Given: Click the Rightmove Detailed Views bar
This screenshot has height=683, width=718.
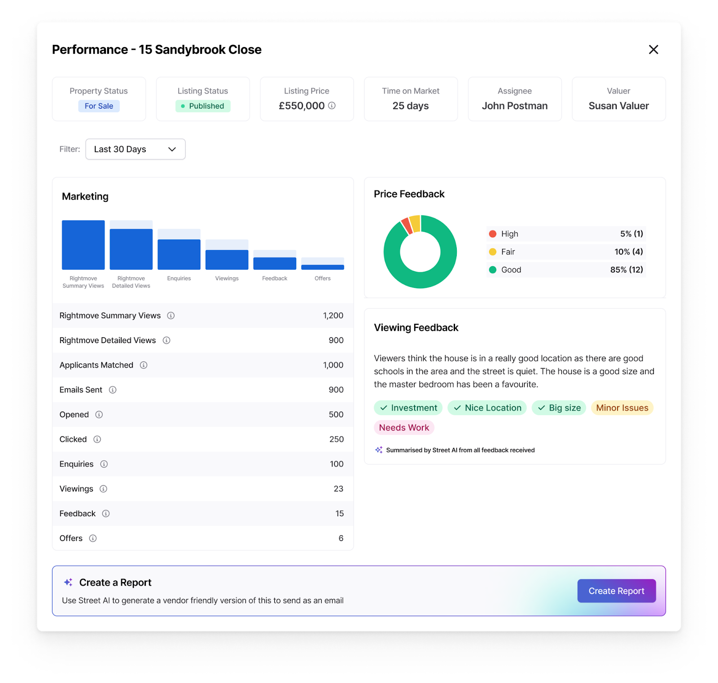Looking at the screenshot, I should 131,249.
